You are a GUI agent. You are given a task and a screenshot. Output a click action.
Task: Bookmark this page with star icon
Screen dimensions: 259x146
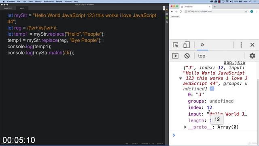coord(246,12)
